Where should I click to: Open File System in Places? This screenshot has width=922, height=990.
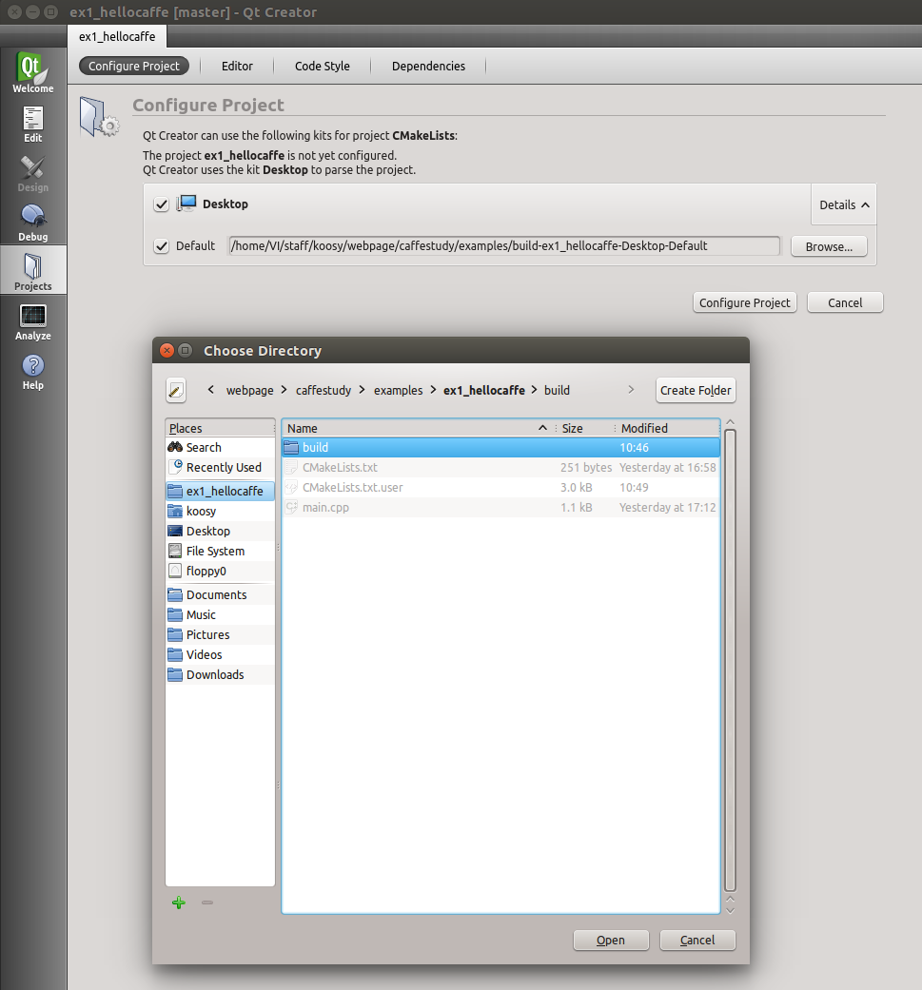(x=220, y=552)
